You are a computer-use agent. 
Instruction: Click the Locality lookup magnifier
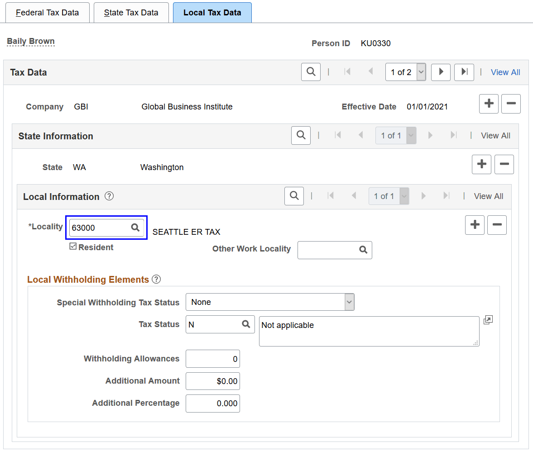point(135,228)
